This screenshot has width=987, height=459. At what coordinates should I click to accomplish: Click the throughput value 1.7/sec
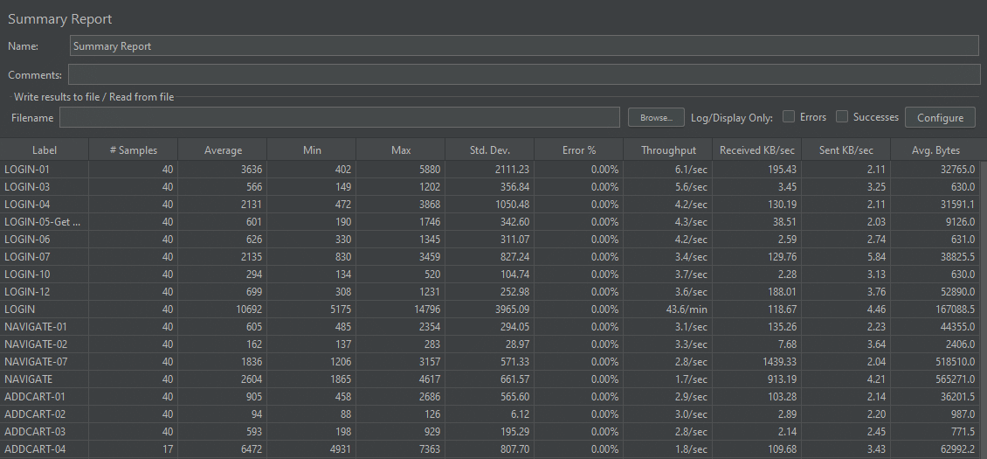(689, 379)
